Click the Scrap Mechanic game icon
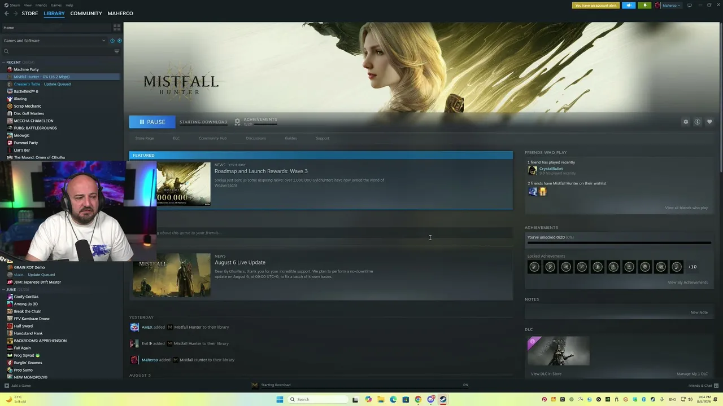Screen dimensions: 723x406 pyautogui.click(x=10, y=106)
